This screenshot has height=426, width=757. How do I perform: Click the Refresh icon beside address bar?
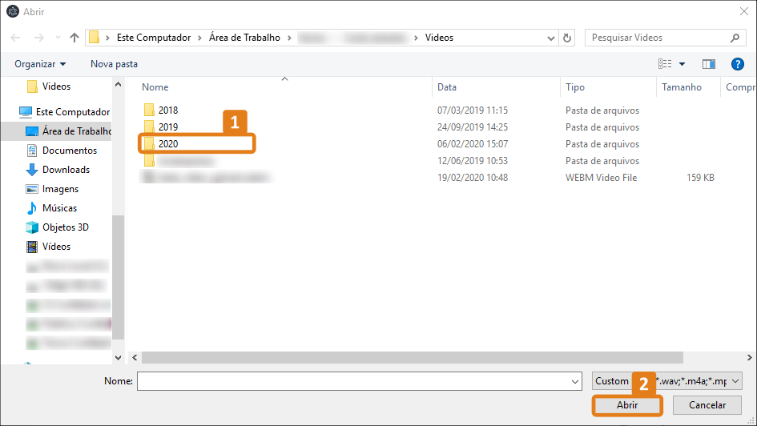568,38
